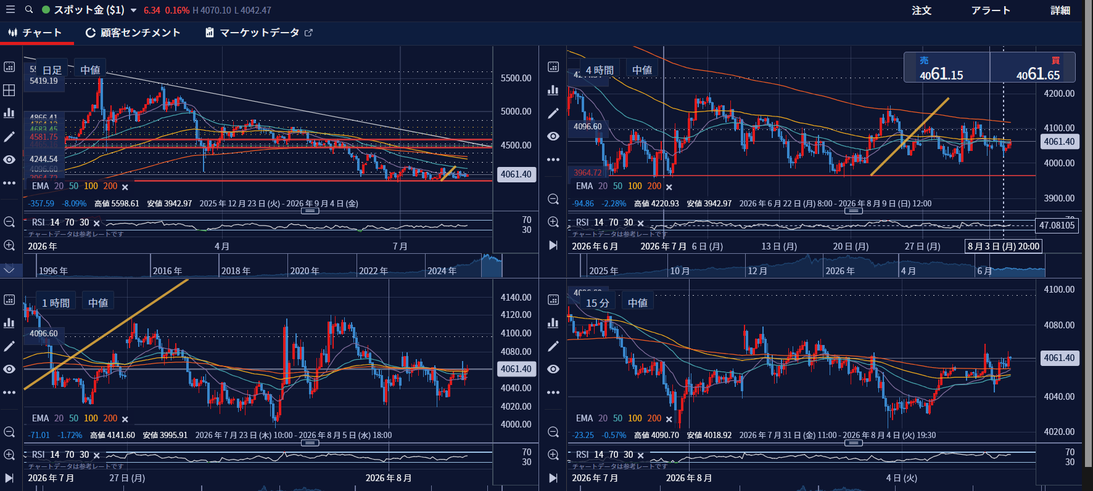
Task: Open indicators bar-chart icon in 1時間 chart
Action: coord(9,323)
